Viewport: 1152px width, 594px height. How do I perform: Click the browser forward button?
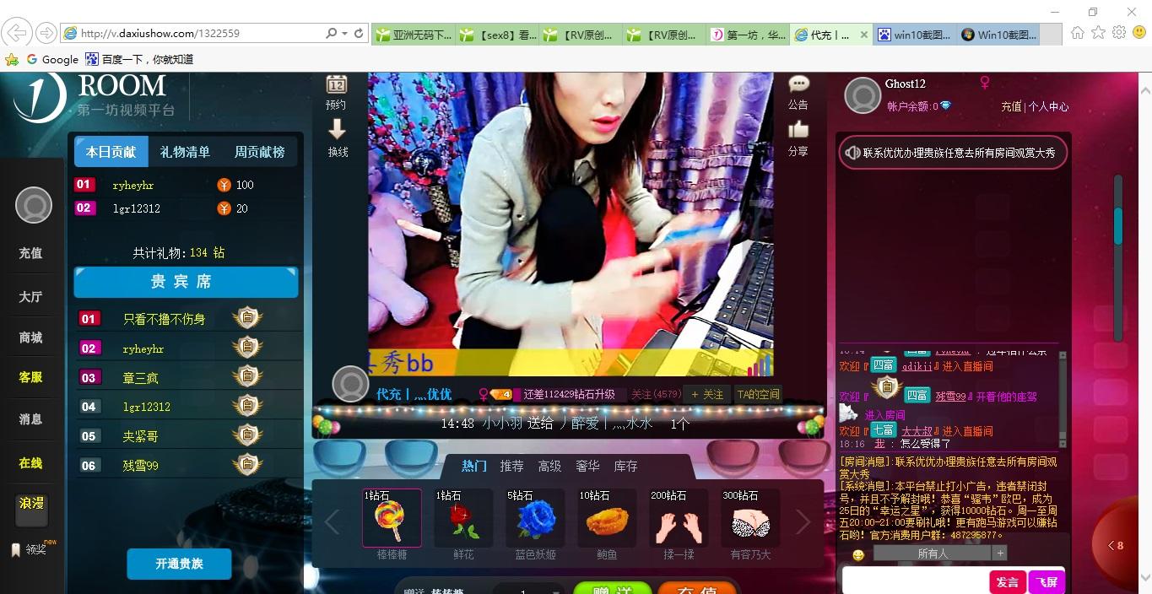(x=46, y=33)
